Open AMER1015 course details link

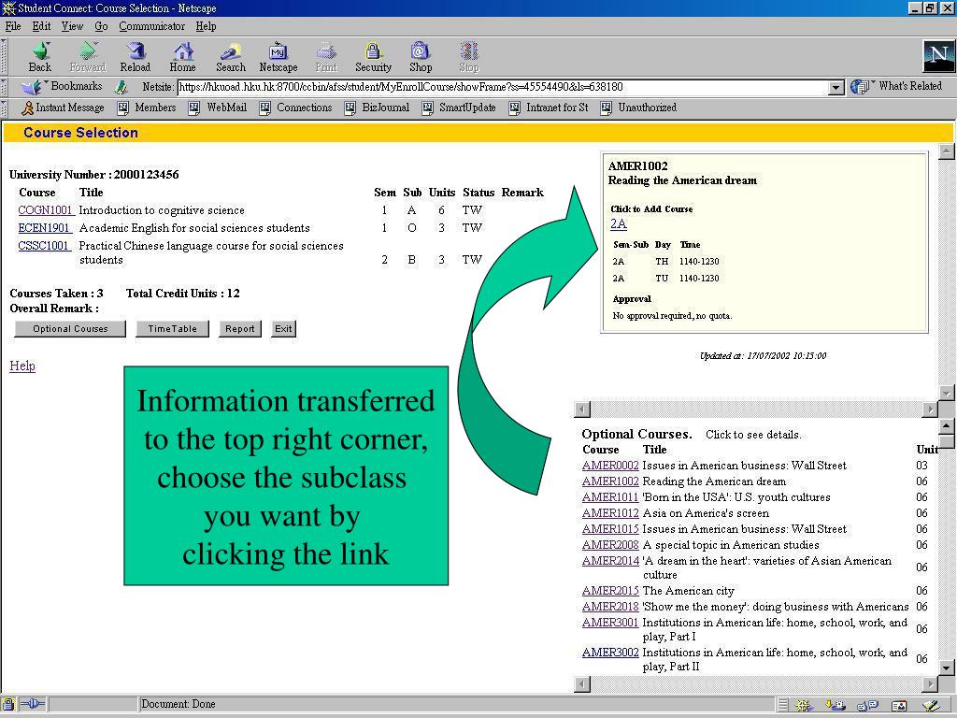pyautogui.click(x=610, y=529)
